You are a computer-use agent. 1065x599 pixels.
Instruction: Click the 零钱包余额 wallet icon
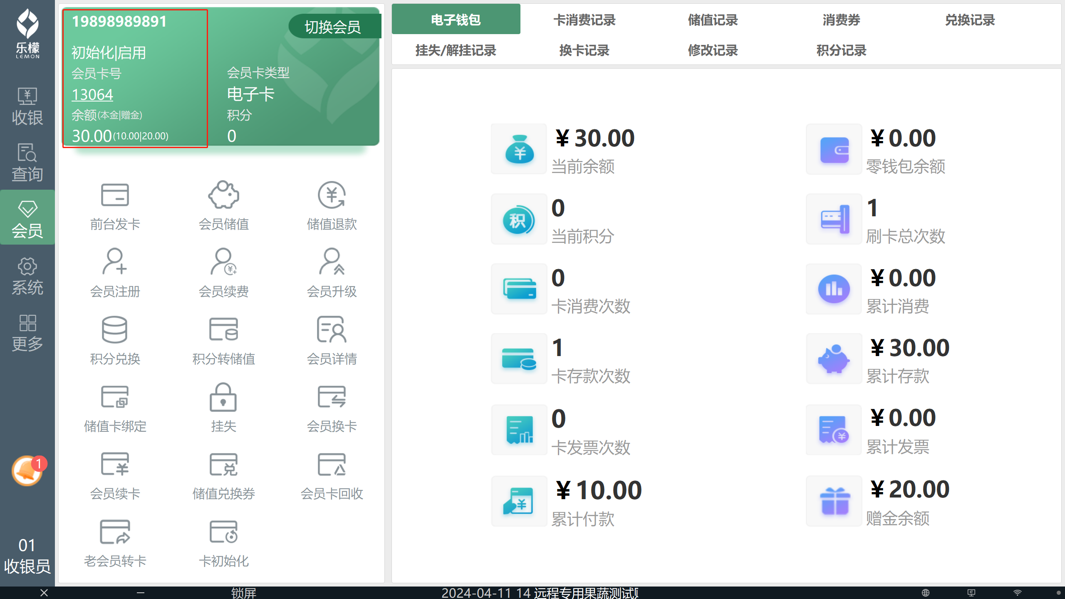(834, 149)
